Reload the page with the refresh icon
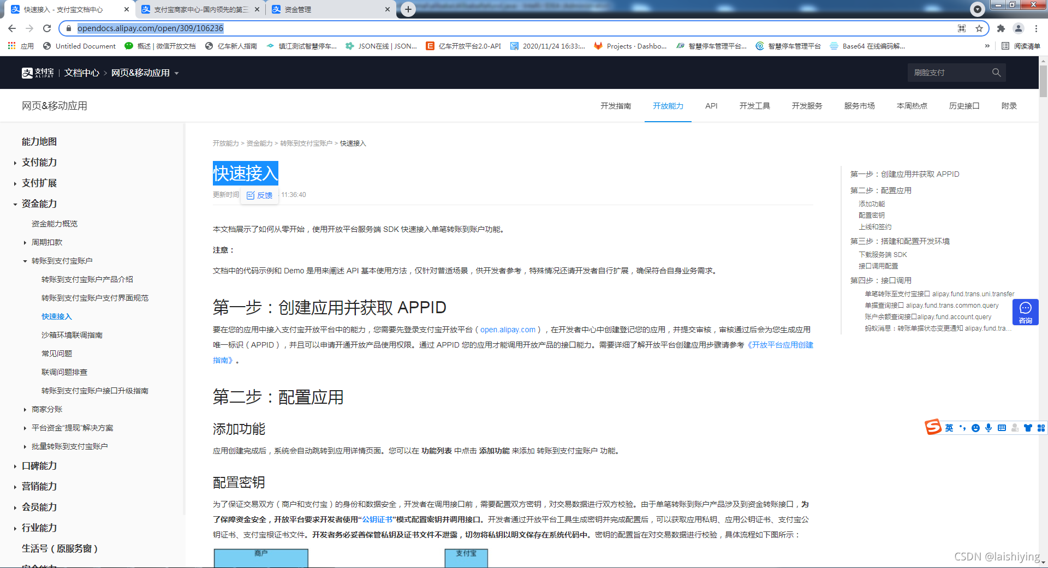 [47, 28]
